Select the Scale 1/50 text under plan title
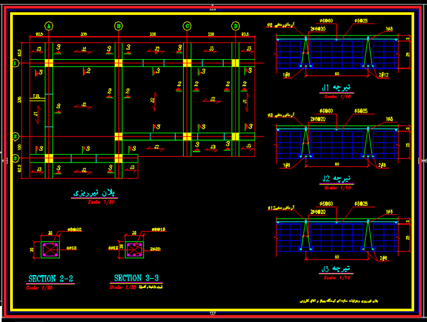 coord(101,202)
